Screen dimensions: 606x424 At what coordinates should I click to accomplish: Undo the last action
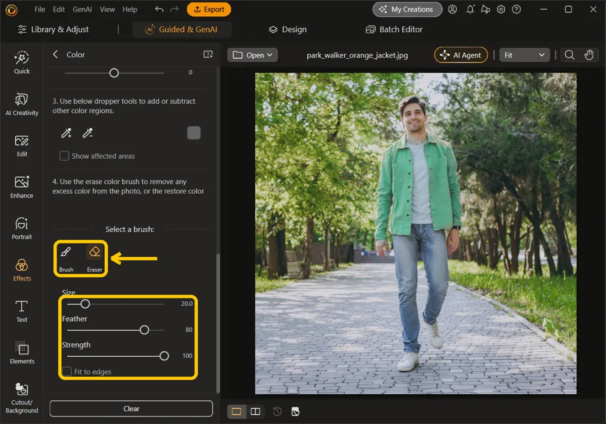pyautogui.click(x=159, y=9)
